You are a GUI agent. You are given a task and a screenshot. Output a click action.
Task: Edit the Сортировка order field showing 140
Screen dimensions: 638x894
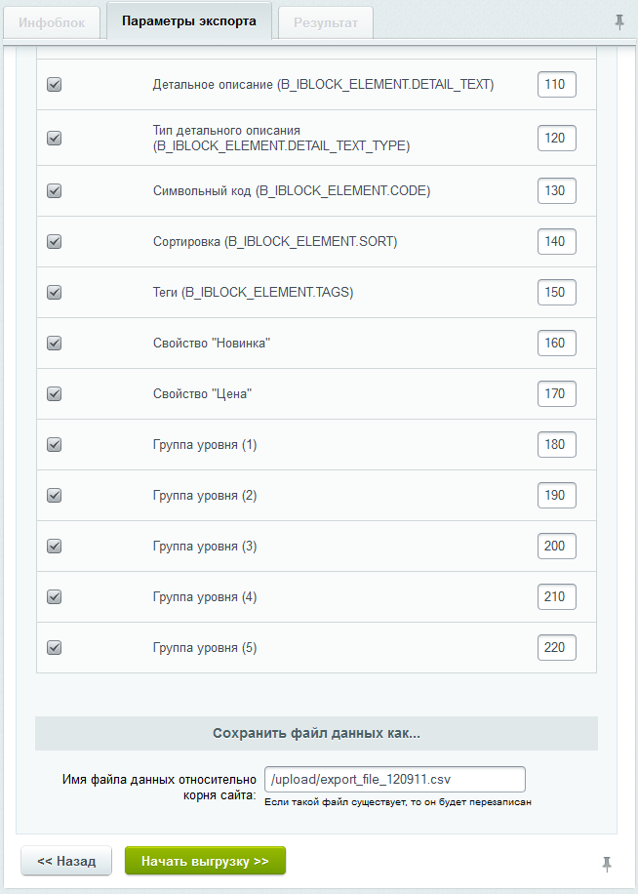pos(556,241)
